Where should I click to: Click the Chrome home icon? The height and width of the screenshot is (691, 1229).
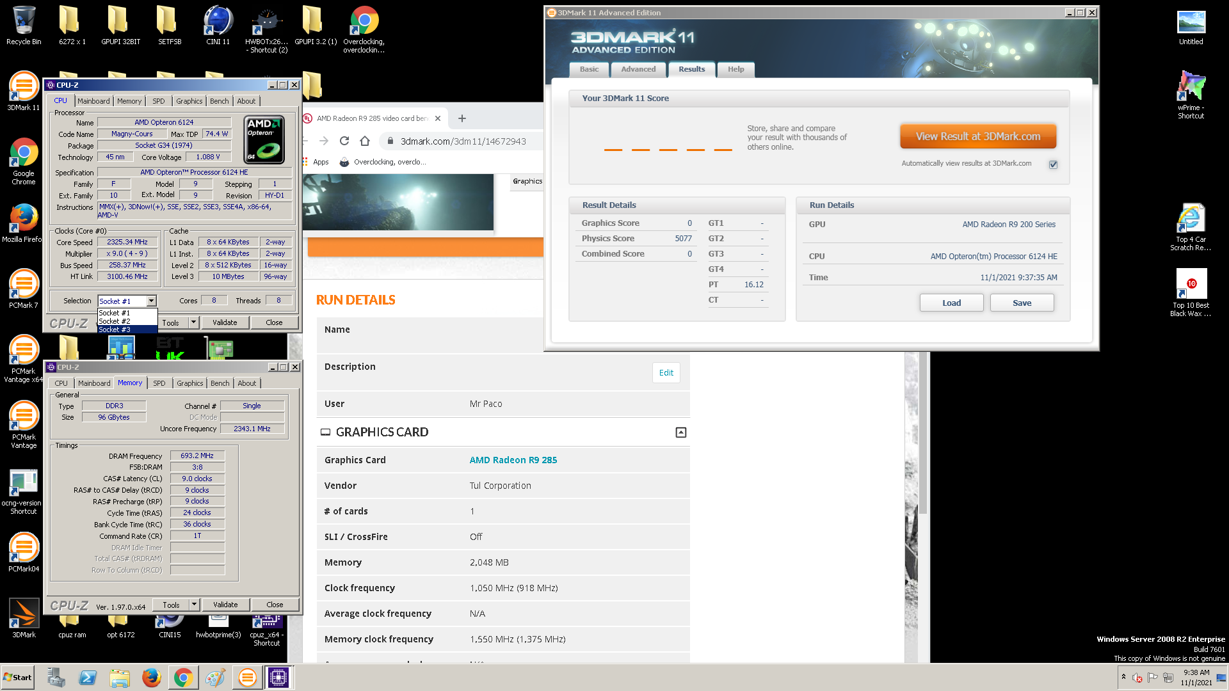[365, 141]
